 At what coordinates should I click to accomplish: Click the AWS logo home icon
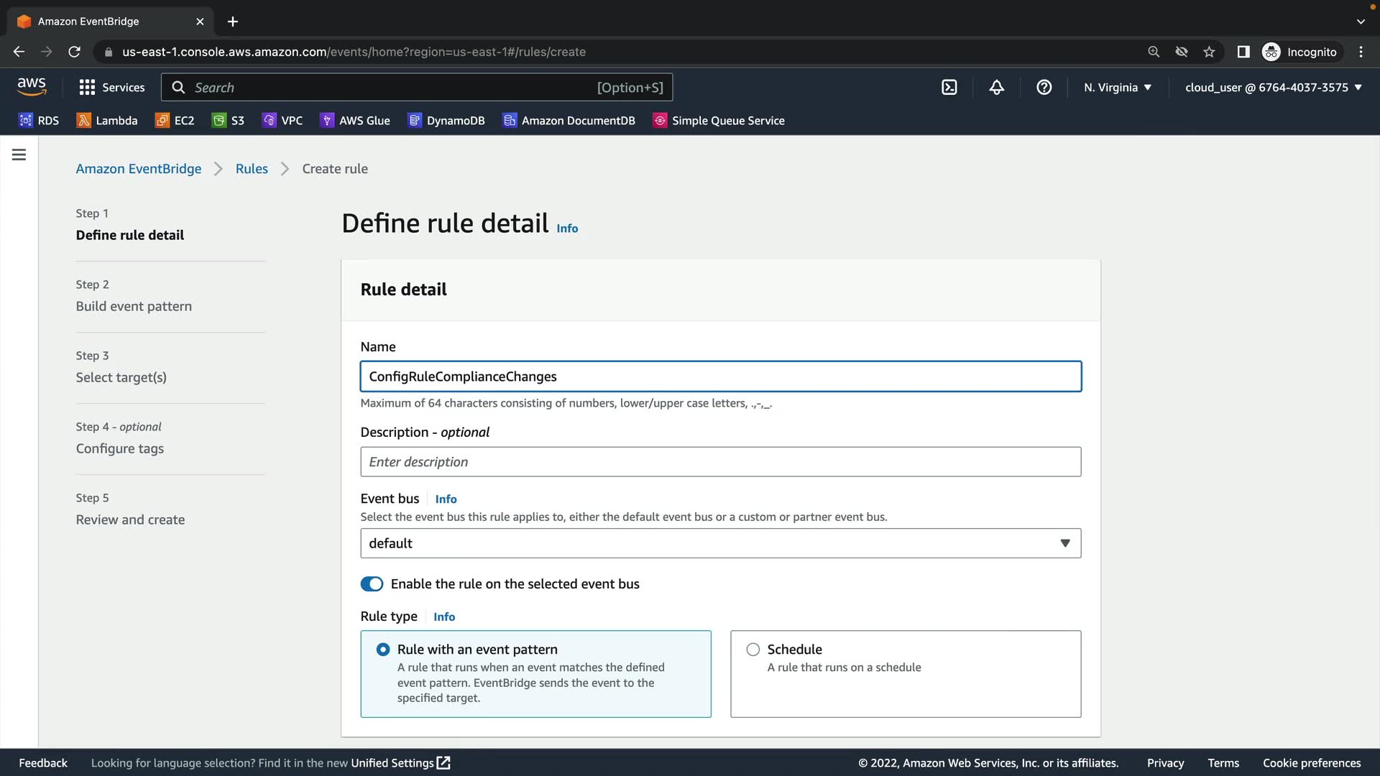(32, 86)
